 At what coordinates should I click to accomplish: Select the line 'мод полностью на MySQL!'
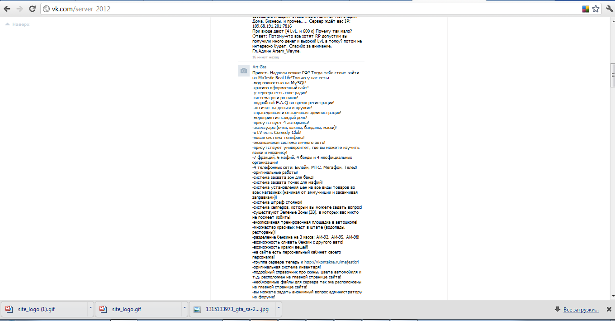click(279, 83)
